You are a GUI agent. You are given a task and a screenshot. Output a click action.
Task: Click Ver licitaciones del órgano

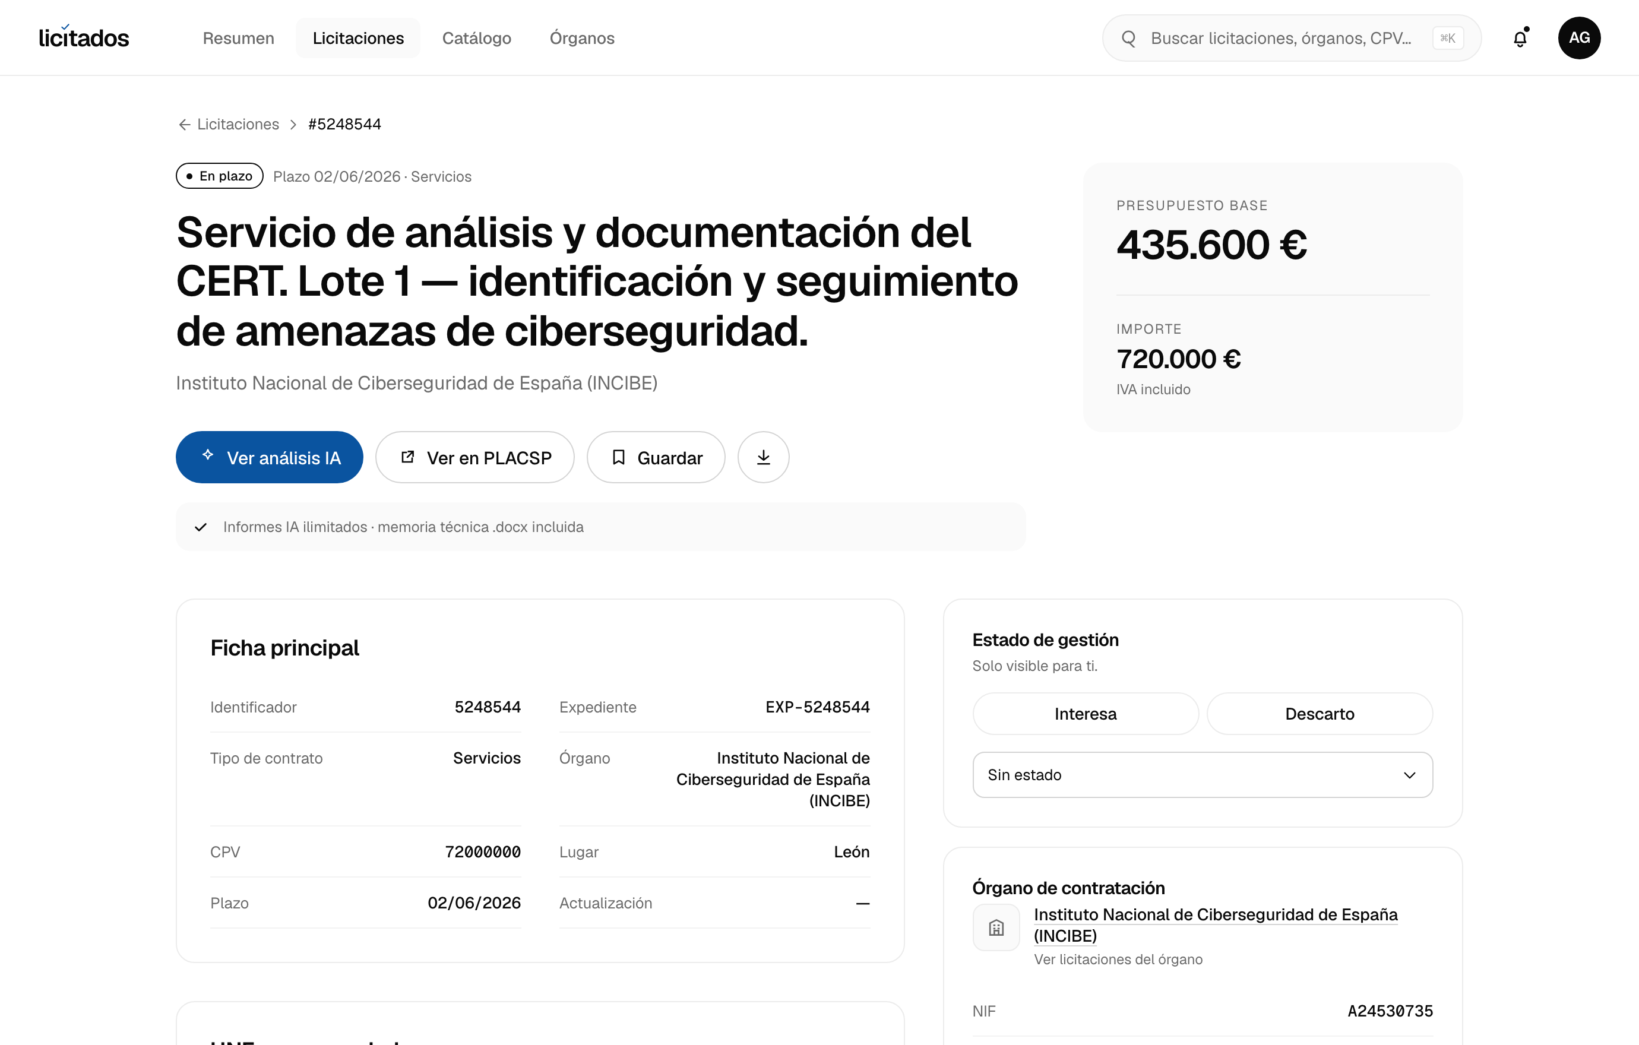(1118, 959)
